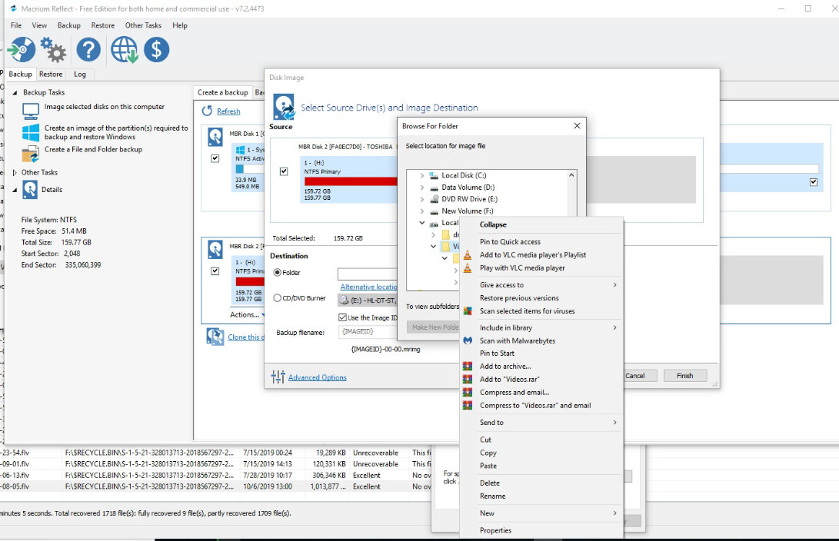Collapse the Details section

pyautogui.click(x=15, y=190)
